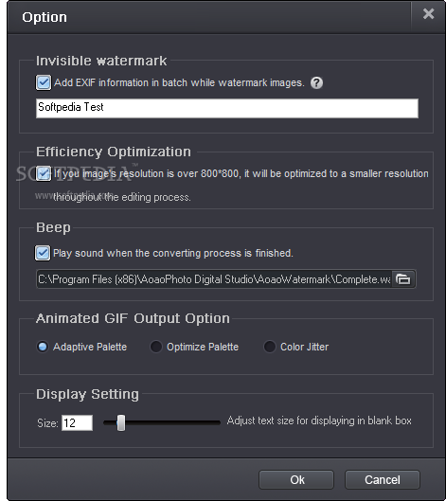
Task: Click the text size slider handle
Action: pyautogui.click(x=121, y=422)
